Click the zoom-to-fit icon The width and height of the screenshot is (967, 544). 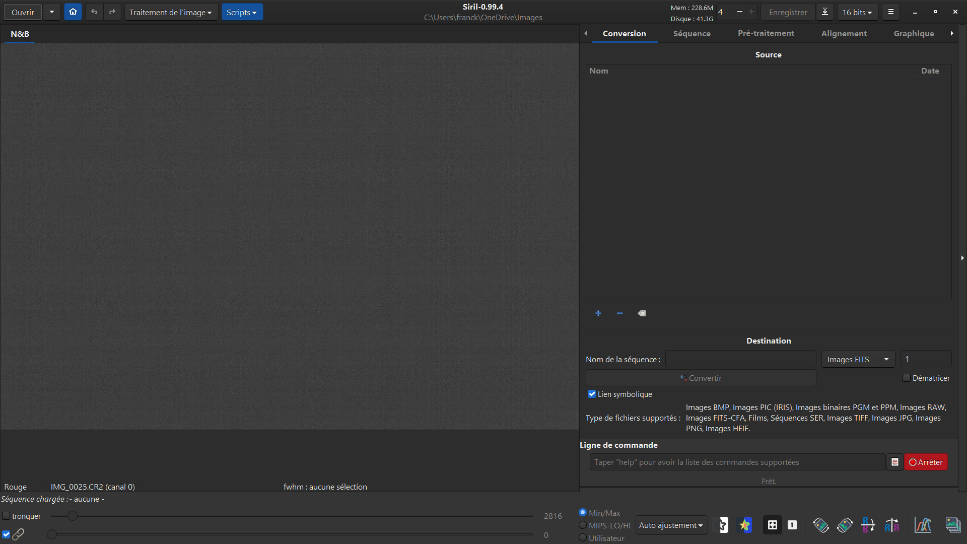click(772, 525)
